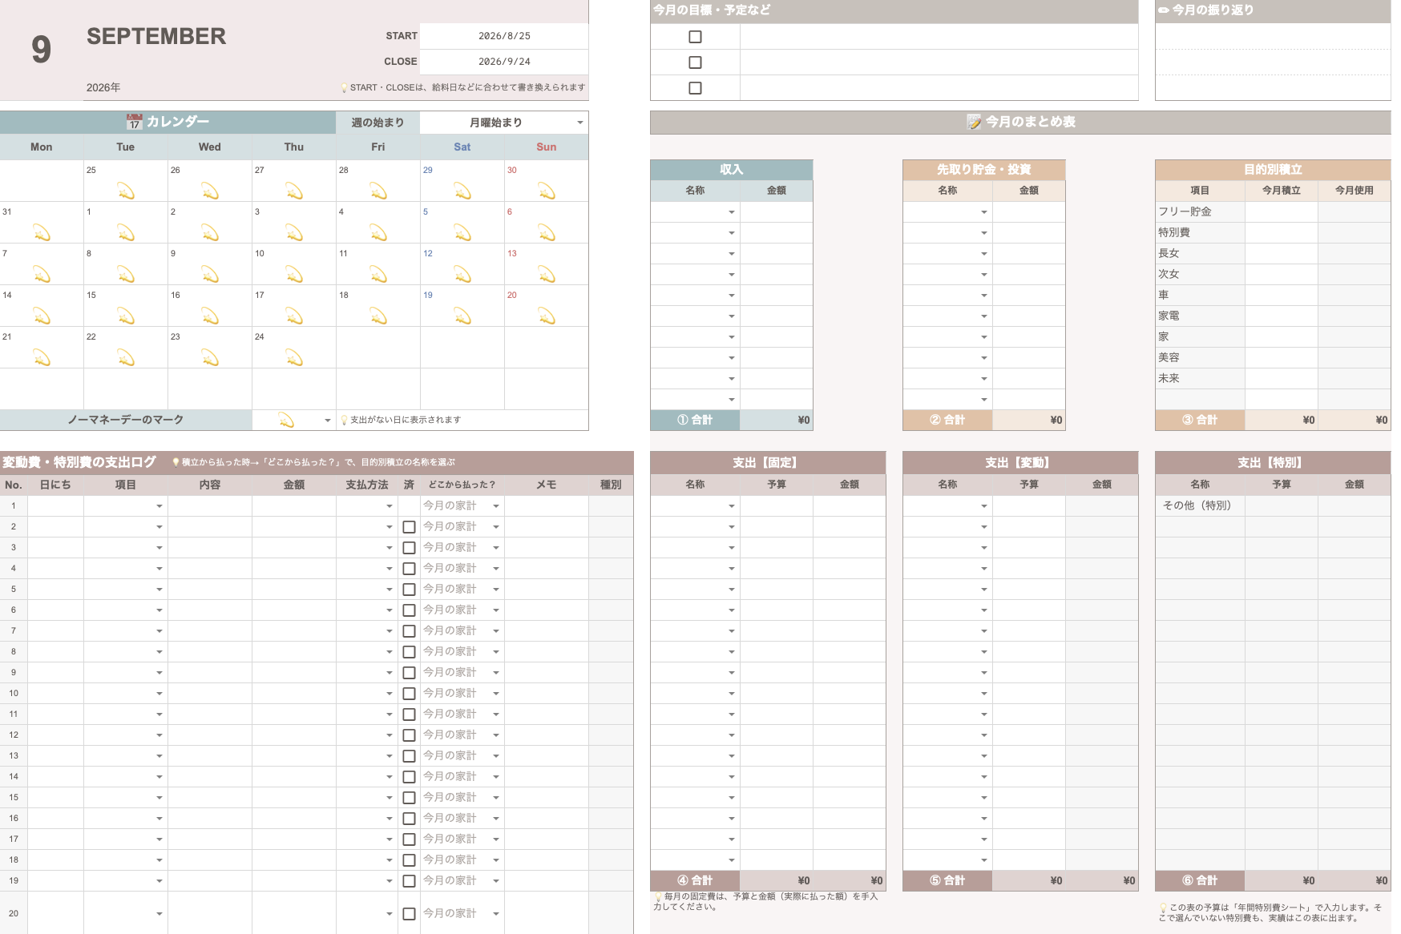Open first 支出【固定】 名称 dropdown
Viewport: 1401px width, 934px height.
tap(732, 506)
